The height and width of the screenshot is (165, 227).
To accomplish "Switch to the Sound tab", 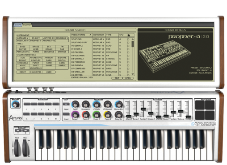I will (27, 25).
